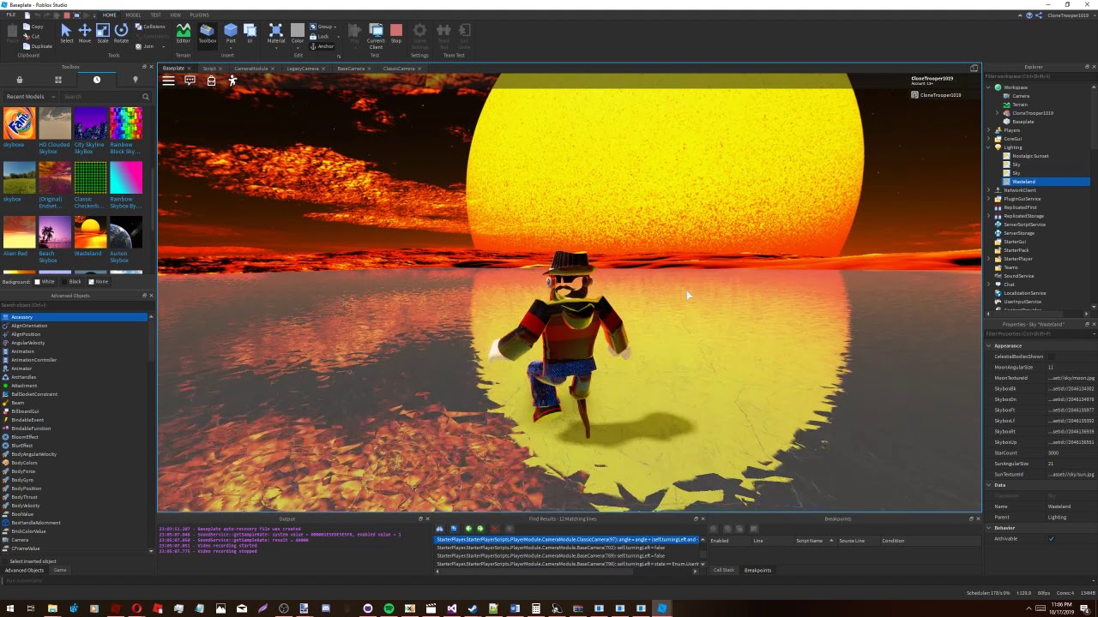1098x617 pixels.
Task: Open Game Settings gear
Action: tap(419, 35)
